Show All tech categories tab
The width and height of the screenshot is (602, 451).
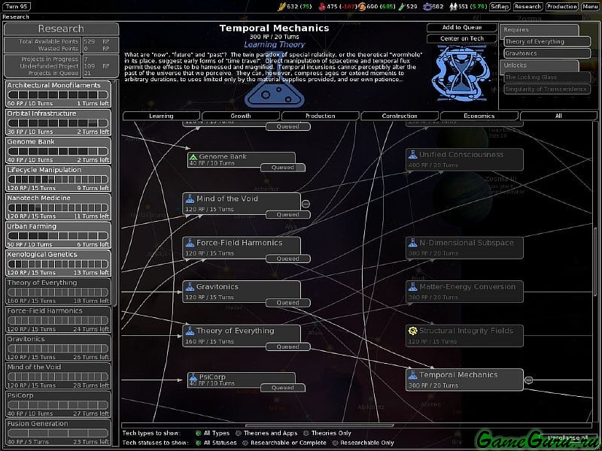coord(558,116)
